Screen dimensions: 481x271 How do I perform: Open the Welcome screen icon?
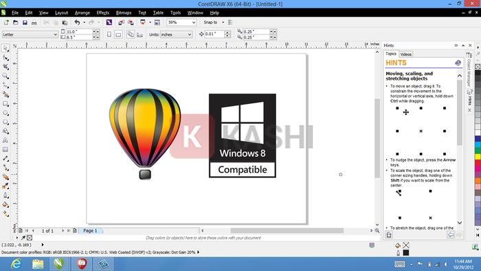[157, 23]
